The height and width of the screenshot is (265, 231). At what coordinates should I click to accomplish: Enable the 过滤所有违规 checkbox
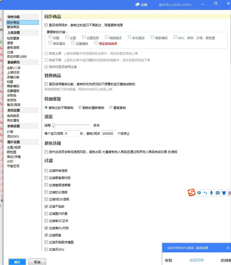click(46, 171)
